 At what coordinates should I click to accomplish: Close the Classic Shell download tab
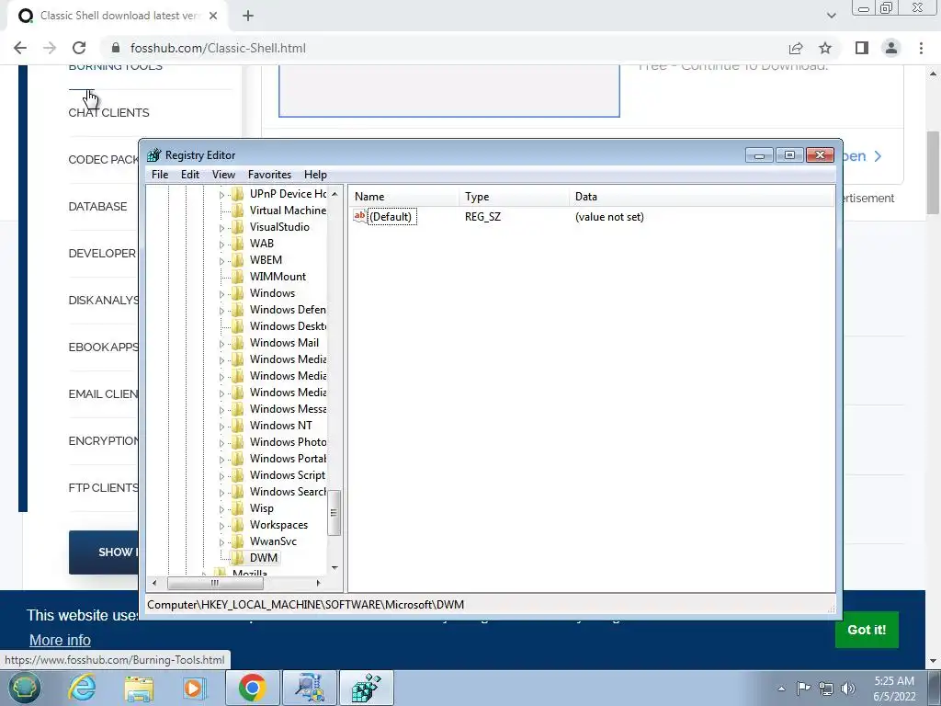pyautogui.click(x=213, y=16)
